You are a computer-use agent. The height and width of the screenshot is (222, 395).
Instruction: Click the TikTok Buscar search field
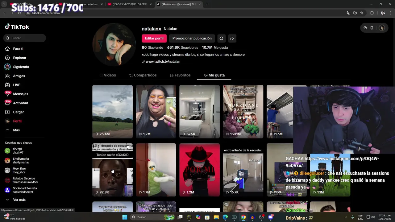click(x=25, y=38)
